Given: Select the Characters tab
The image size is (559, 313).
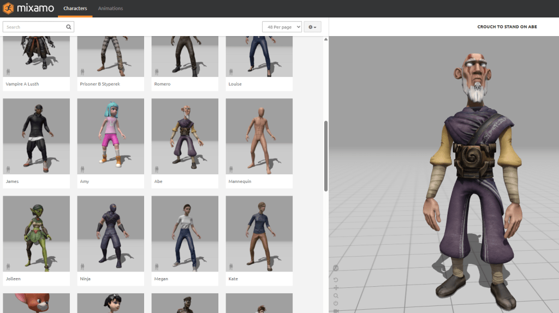Looking at the screenshot, I should (x=75, y=9).
